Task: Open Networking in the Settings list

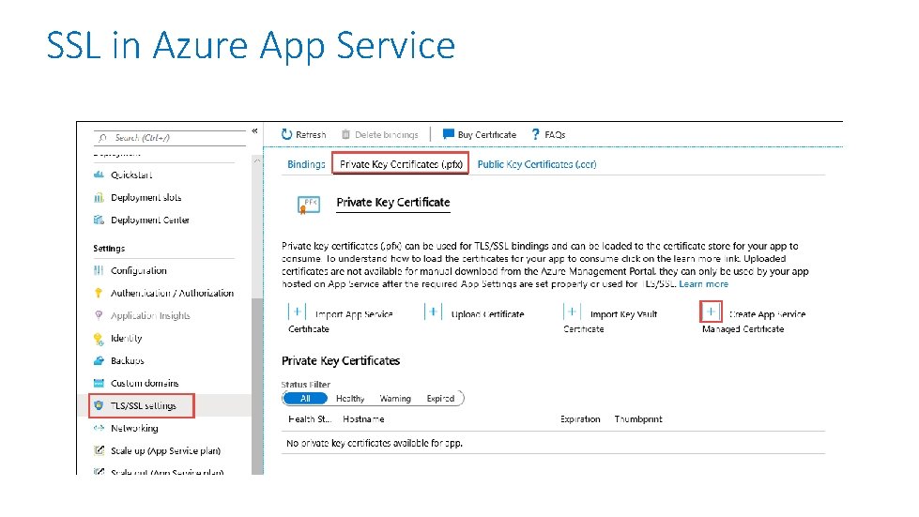Action: 134,428
